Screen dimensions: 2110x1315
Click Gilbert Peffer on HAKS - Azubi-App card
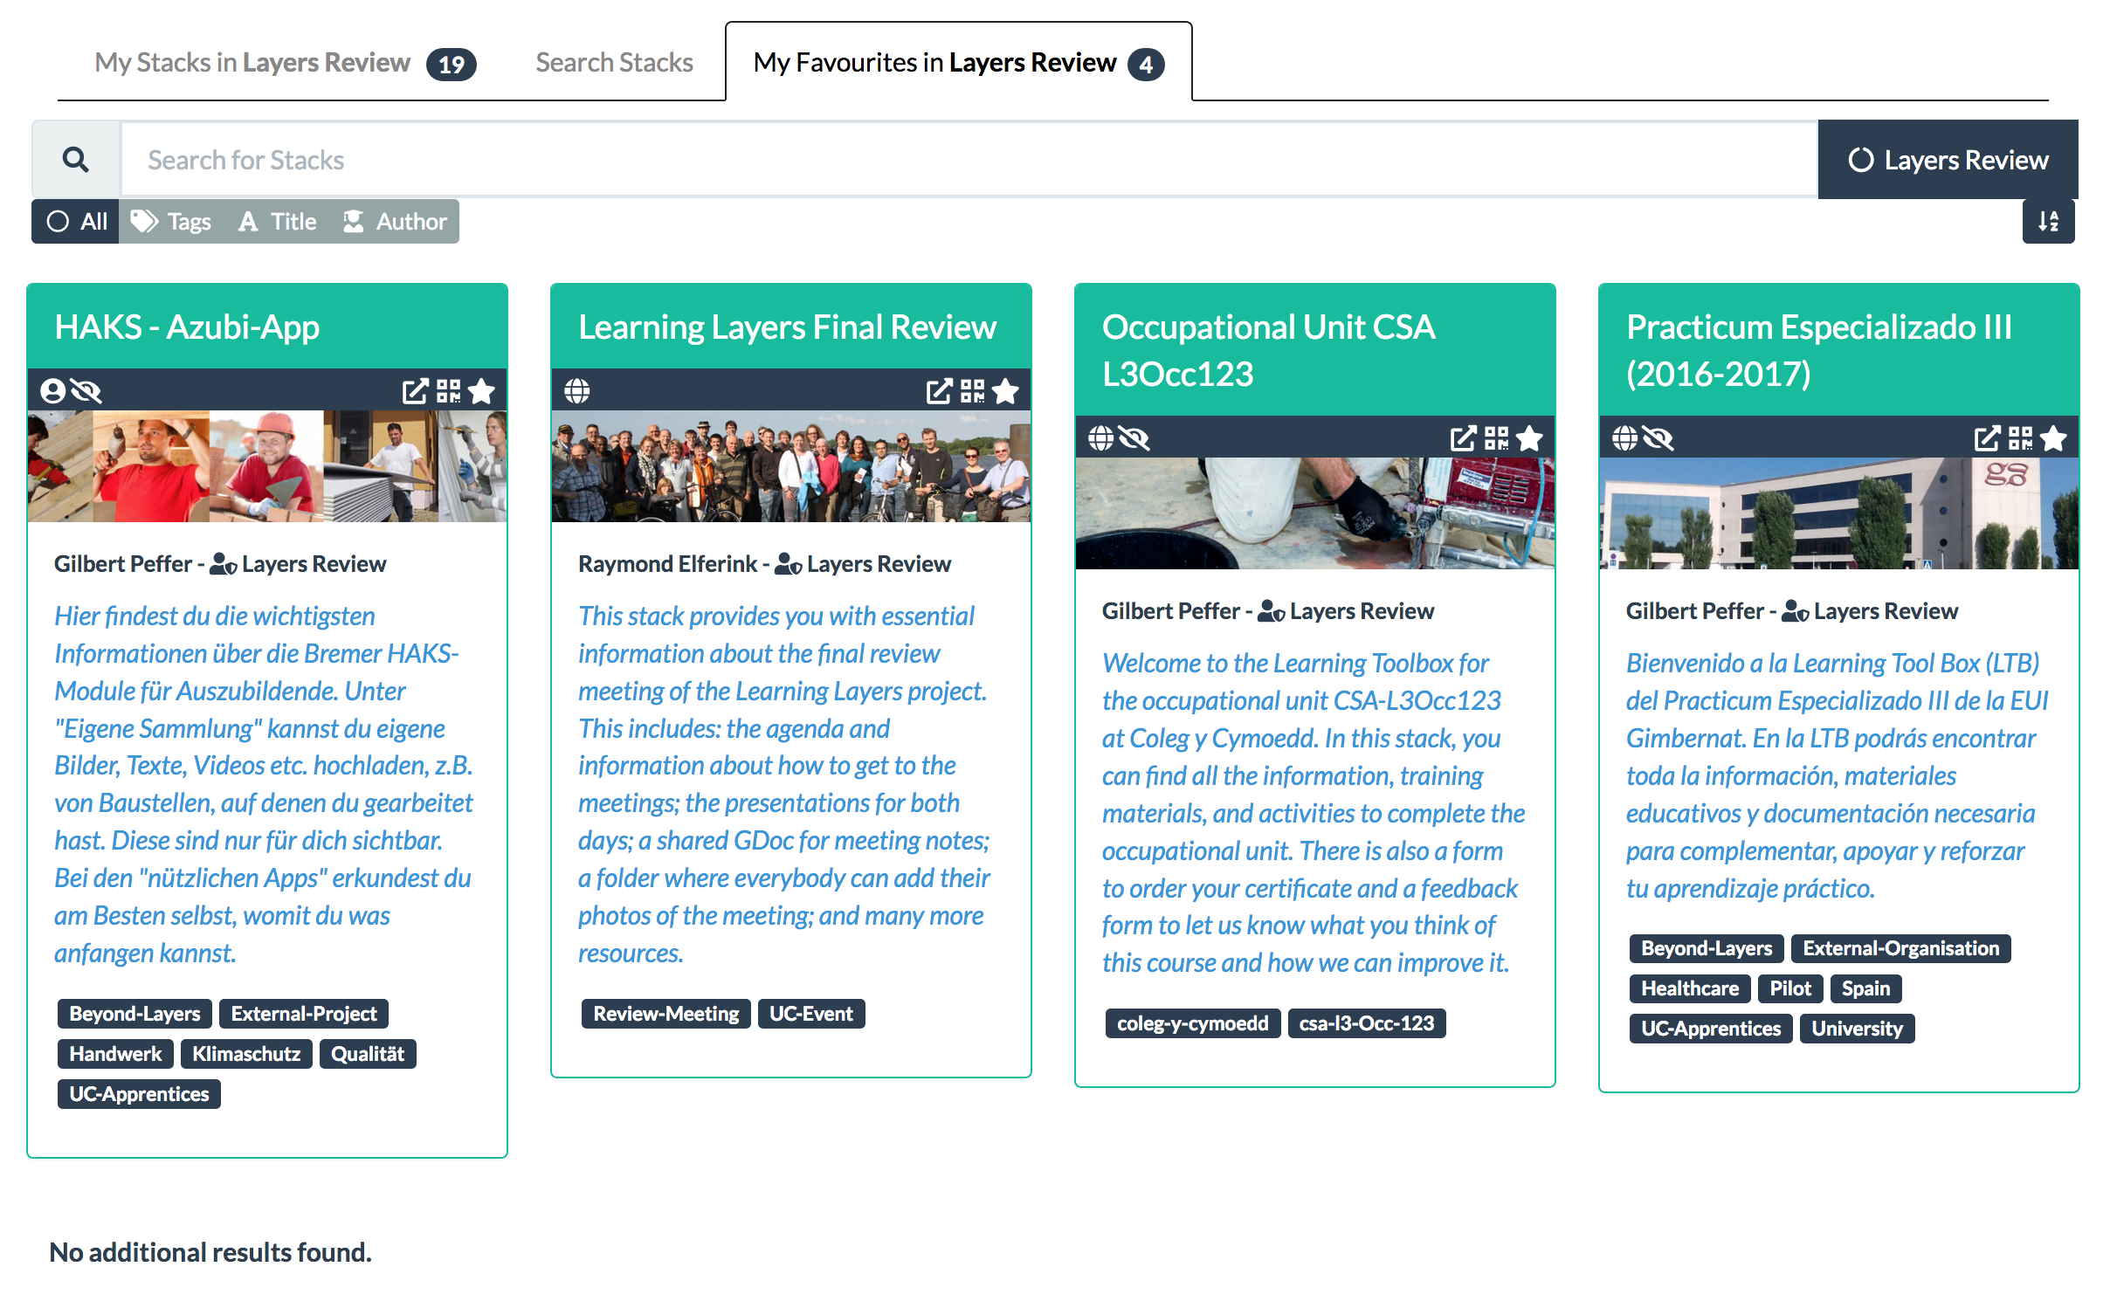122,564
